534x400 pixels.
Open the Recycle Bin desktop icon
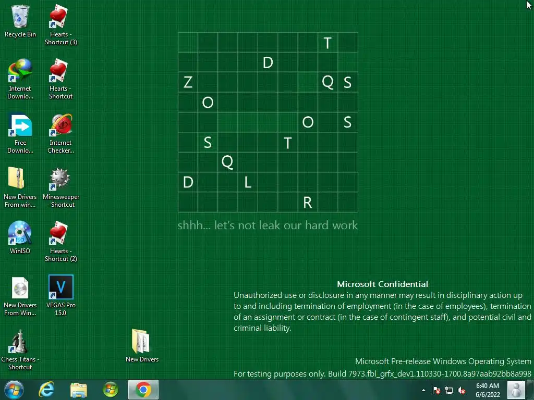click(20, 21)
